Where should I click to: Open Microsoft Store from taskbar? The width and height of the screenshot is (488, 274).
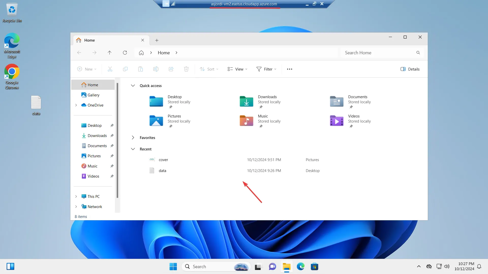(x=314, y=266)
